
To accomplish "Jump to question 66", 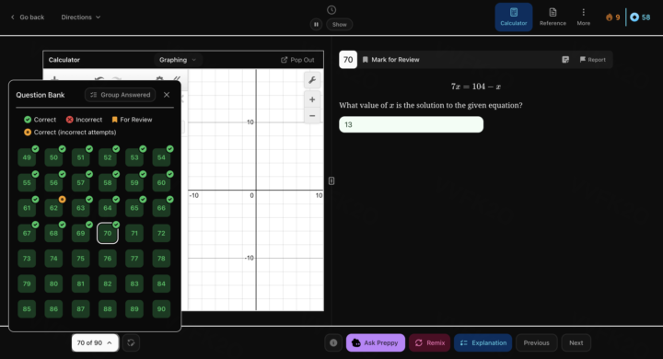I will 161,208.
